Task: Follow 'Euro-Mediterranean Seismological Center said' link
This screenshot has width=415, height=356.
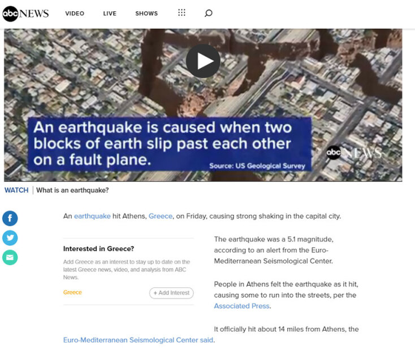Action: tap(139, 340)
